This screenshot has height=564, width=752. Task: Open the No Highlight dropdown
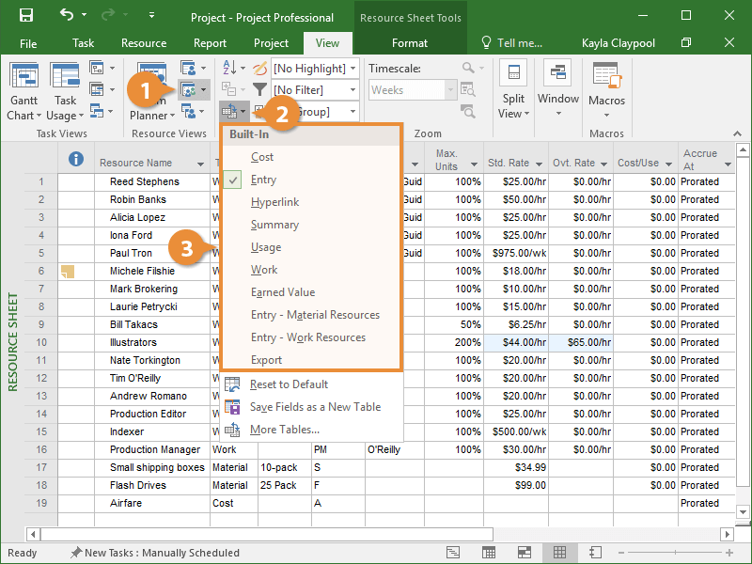click(315, 69)
